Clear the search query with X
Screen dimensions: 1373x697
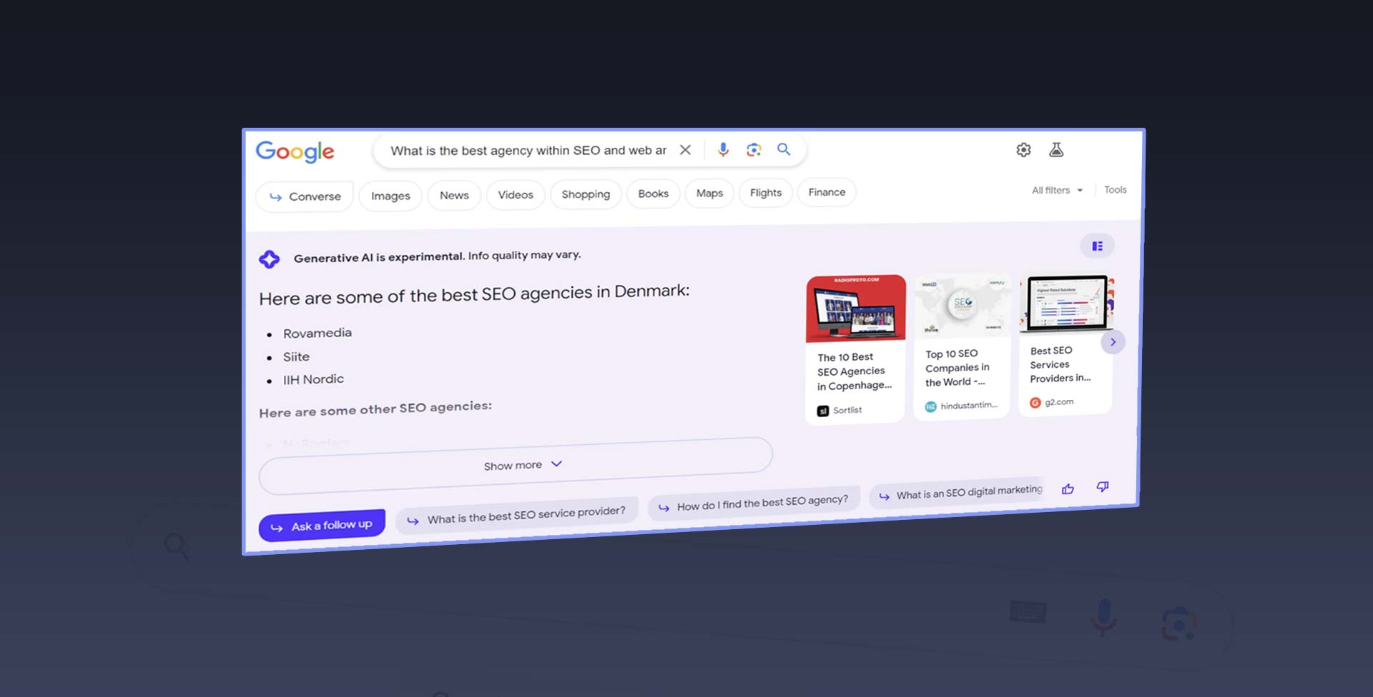(x=685, y=150)
